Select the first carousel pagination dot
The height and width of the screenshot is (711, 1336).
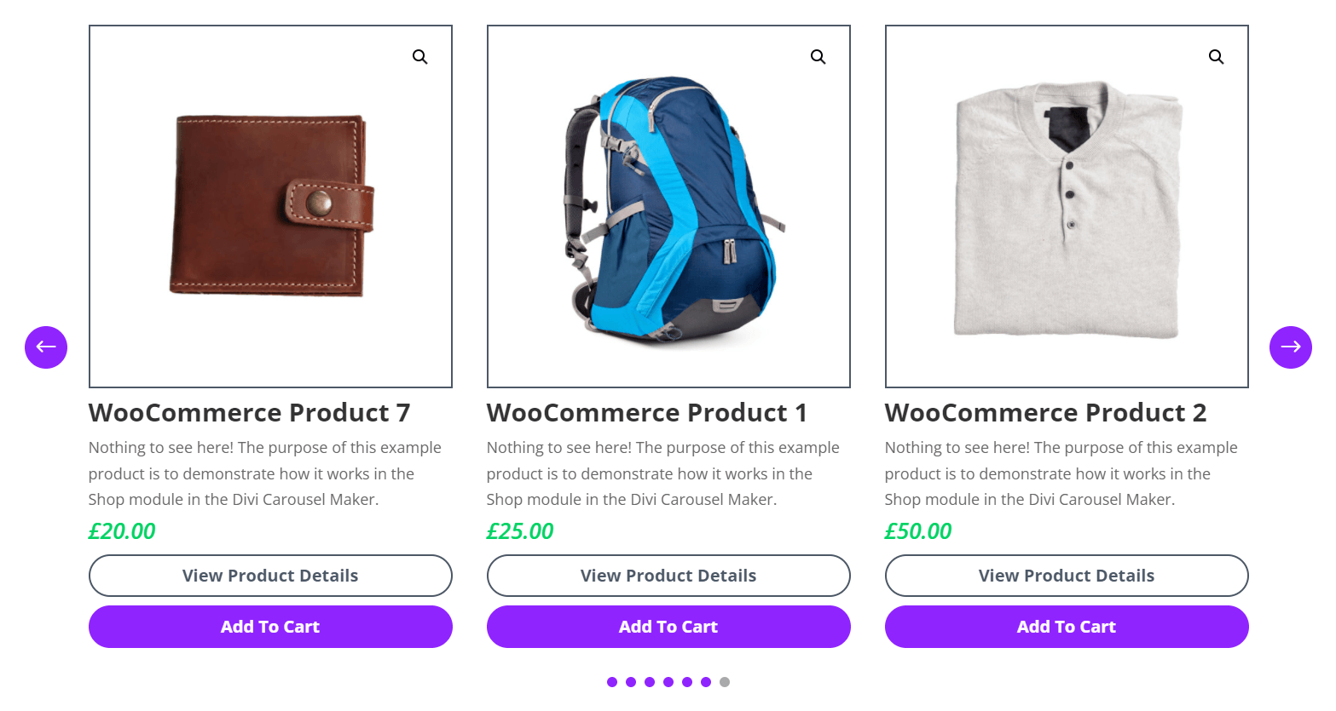pyautogui.click(x=612, y=682)
